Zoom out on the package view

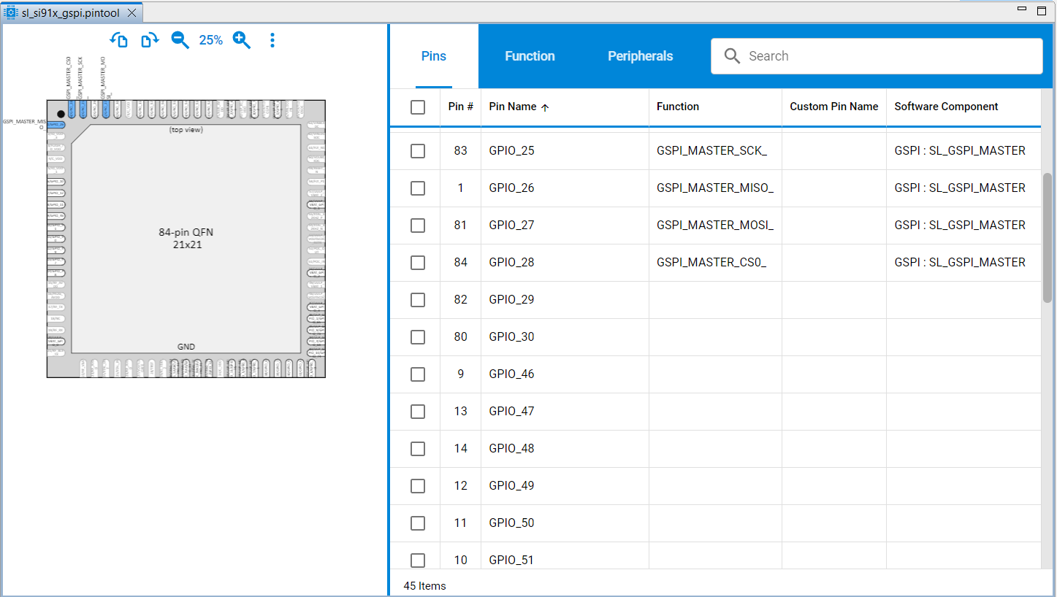pos(180,40)
